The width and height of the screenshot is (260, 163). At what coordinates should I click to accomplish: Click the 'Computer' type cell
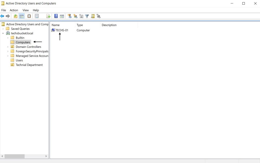click(x=83, y=30)
